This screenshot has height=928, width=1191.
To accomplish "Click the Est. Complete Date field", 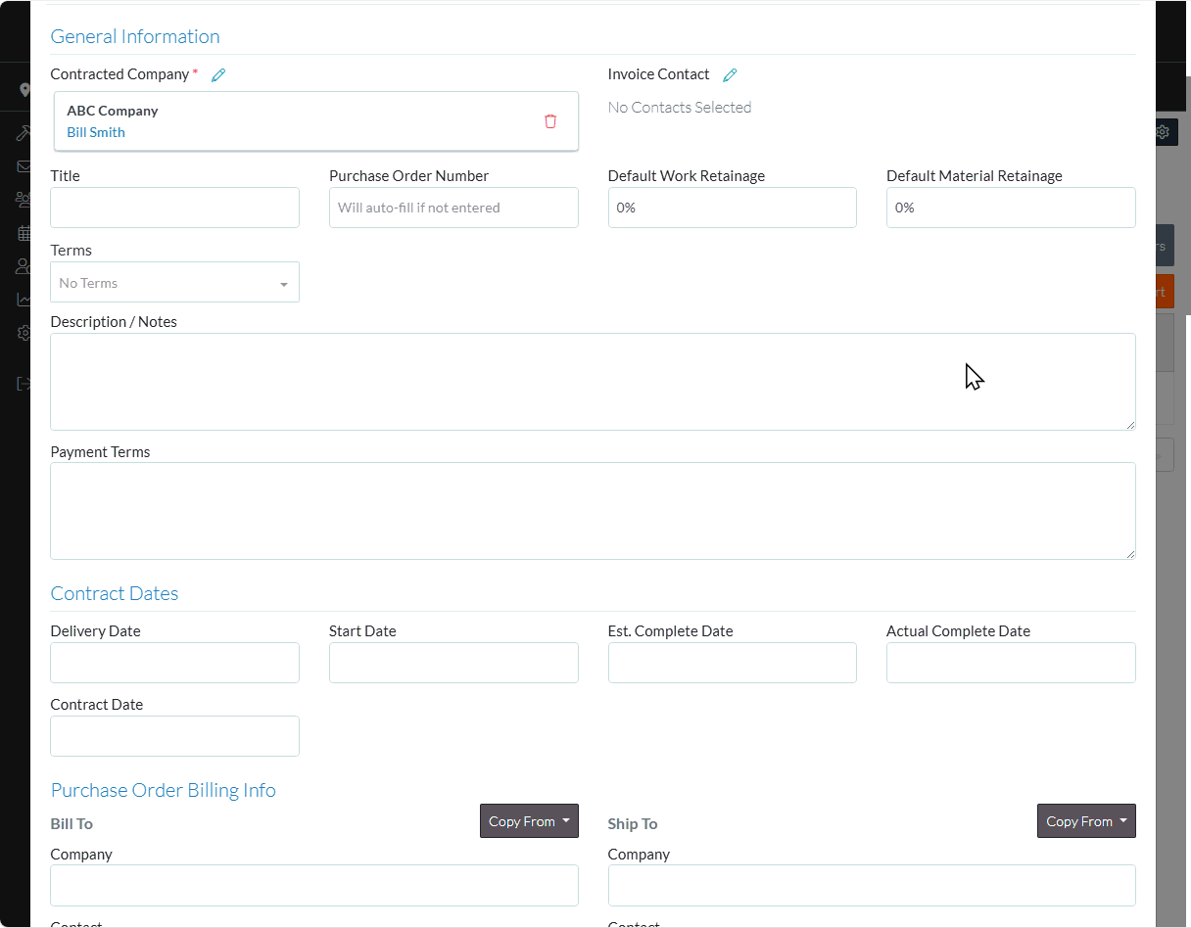I will (x=732, y=663).
